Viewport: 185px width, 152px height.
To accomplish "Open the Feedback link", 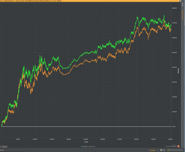I will 152,150.
